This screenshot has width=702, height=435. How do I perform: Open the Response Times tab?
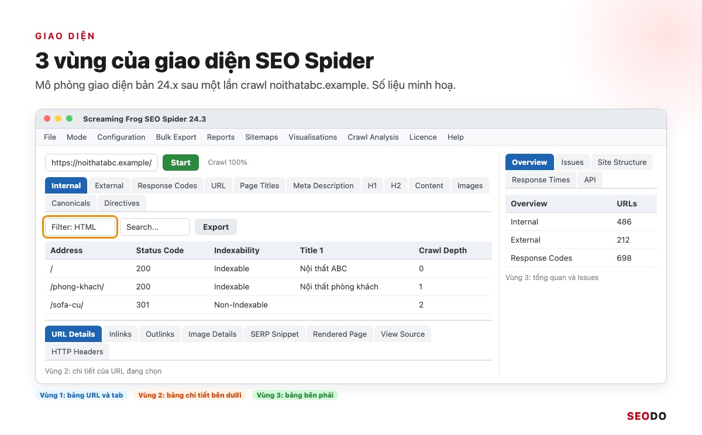(541, 180)
